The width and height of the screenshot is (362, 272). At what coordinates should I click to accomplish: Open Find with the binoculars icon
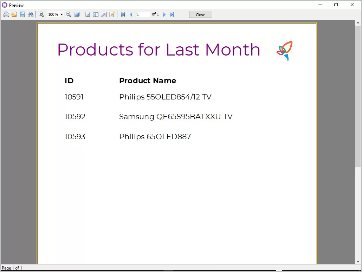[x=31, y=14]
